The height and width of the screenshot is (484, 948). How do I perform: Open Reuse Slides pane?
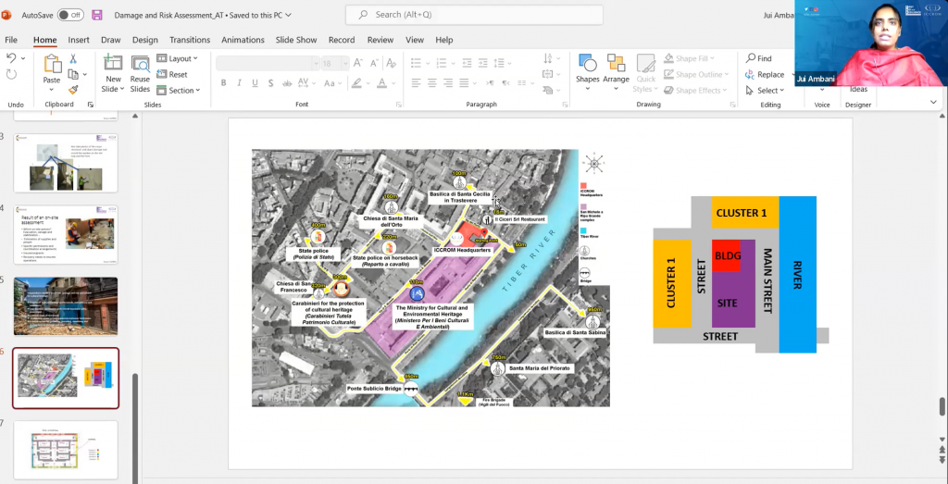[x=140, y=73]
